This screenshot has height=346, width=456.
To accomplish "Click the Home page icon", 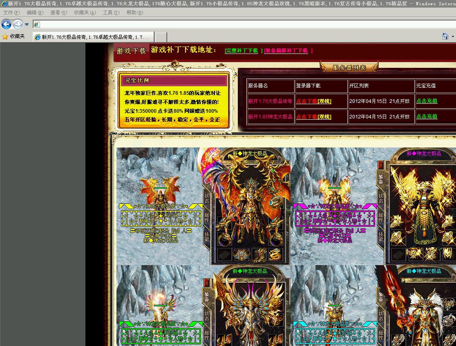I will (x=445, y=36).
